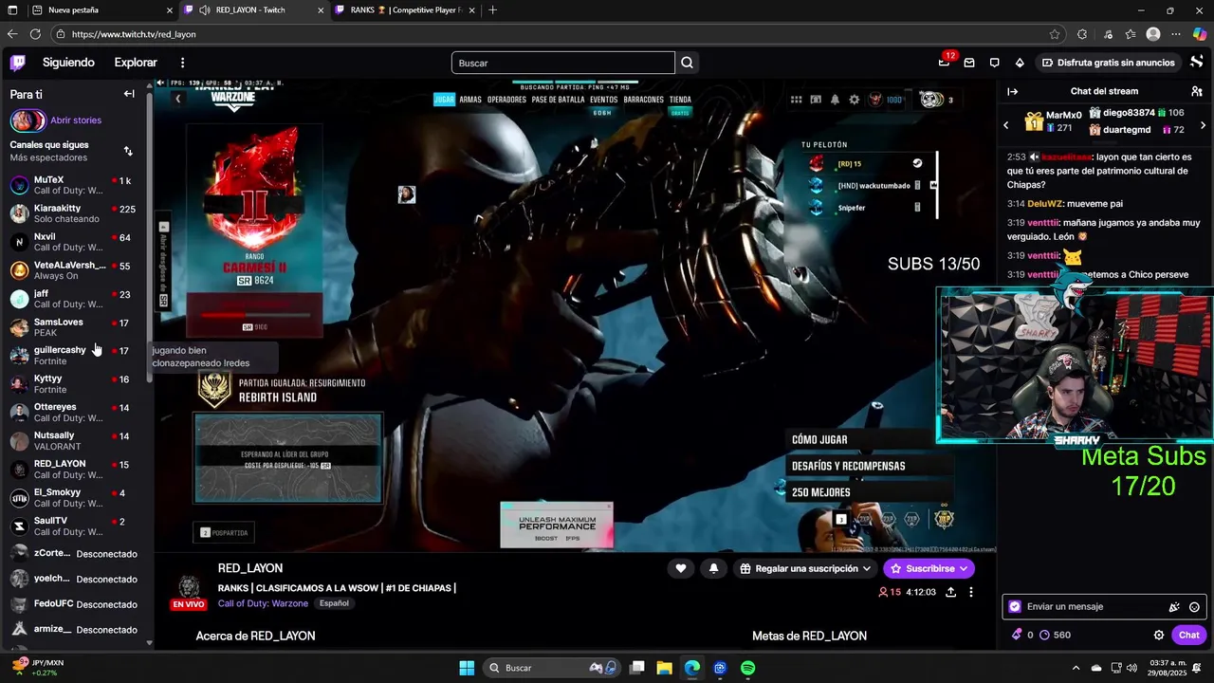Open guillercashy channel in sidebar

[74, 356]
